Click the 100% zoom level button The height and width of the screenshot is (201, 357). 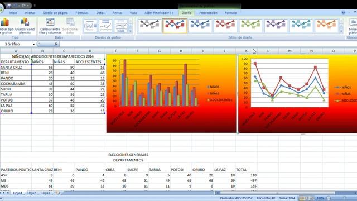point(320,198)
